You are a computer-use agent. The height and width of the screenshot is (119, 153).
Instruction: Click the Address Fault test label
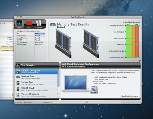[119, 38]
